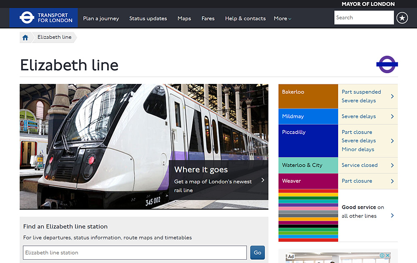This screenshot has height=263, width=417.
Task: Open Status updates in navigation
Action: point(148,18)
